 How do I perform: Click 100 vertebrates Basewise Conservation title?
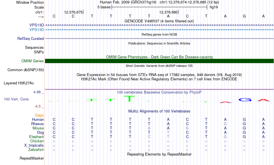point(159,92)
